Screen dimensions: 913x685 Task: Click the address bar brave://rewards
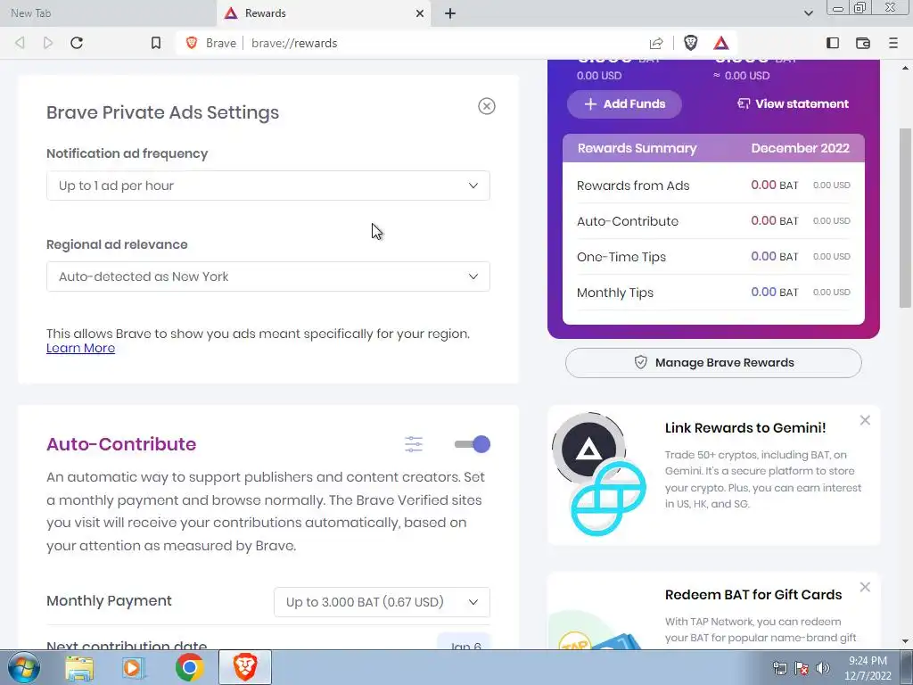point(294,43)
